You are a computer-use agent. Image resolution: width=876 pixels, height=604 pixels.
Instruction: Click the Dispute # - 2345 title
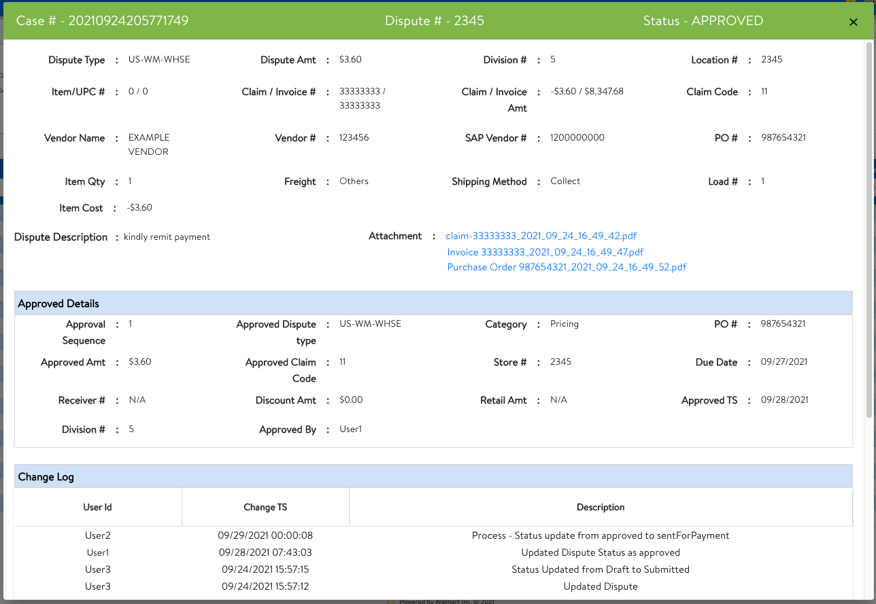point(434,21)
